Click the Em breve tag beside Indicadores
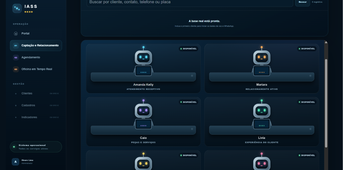The width and height of the screenshot is (343, 170). 54,117
